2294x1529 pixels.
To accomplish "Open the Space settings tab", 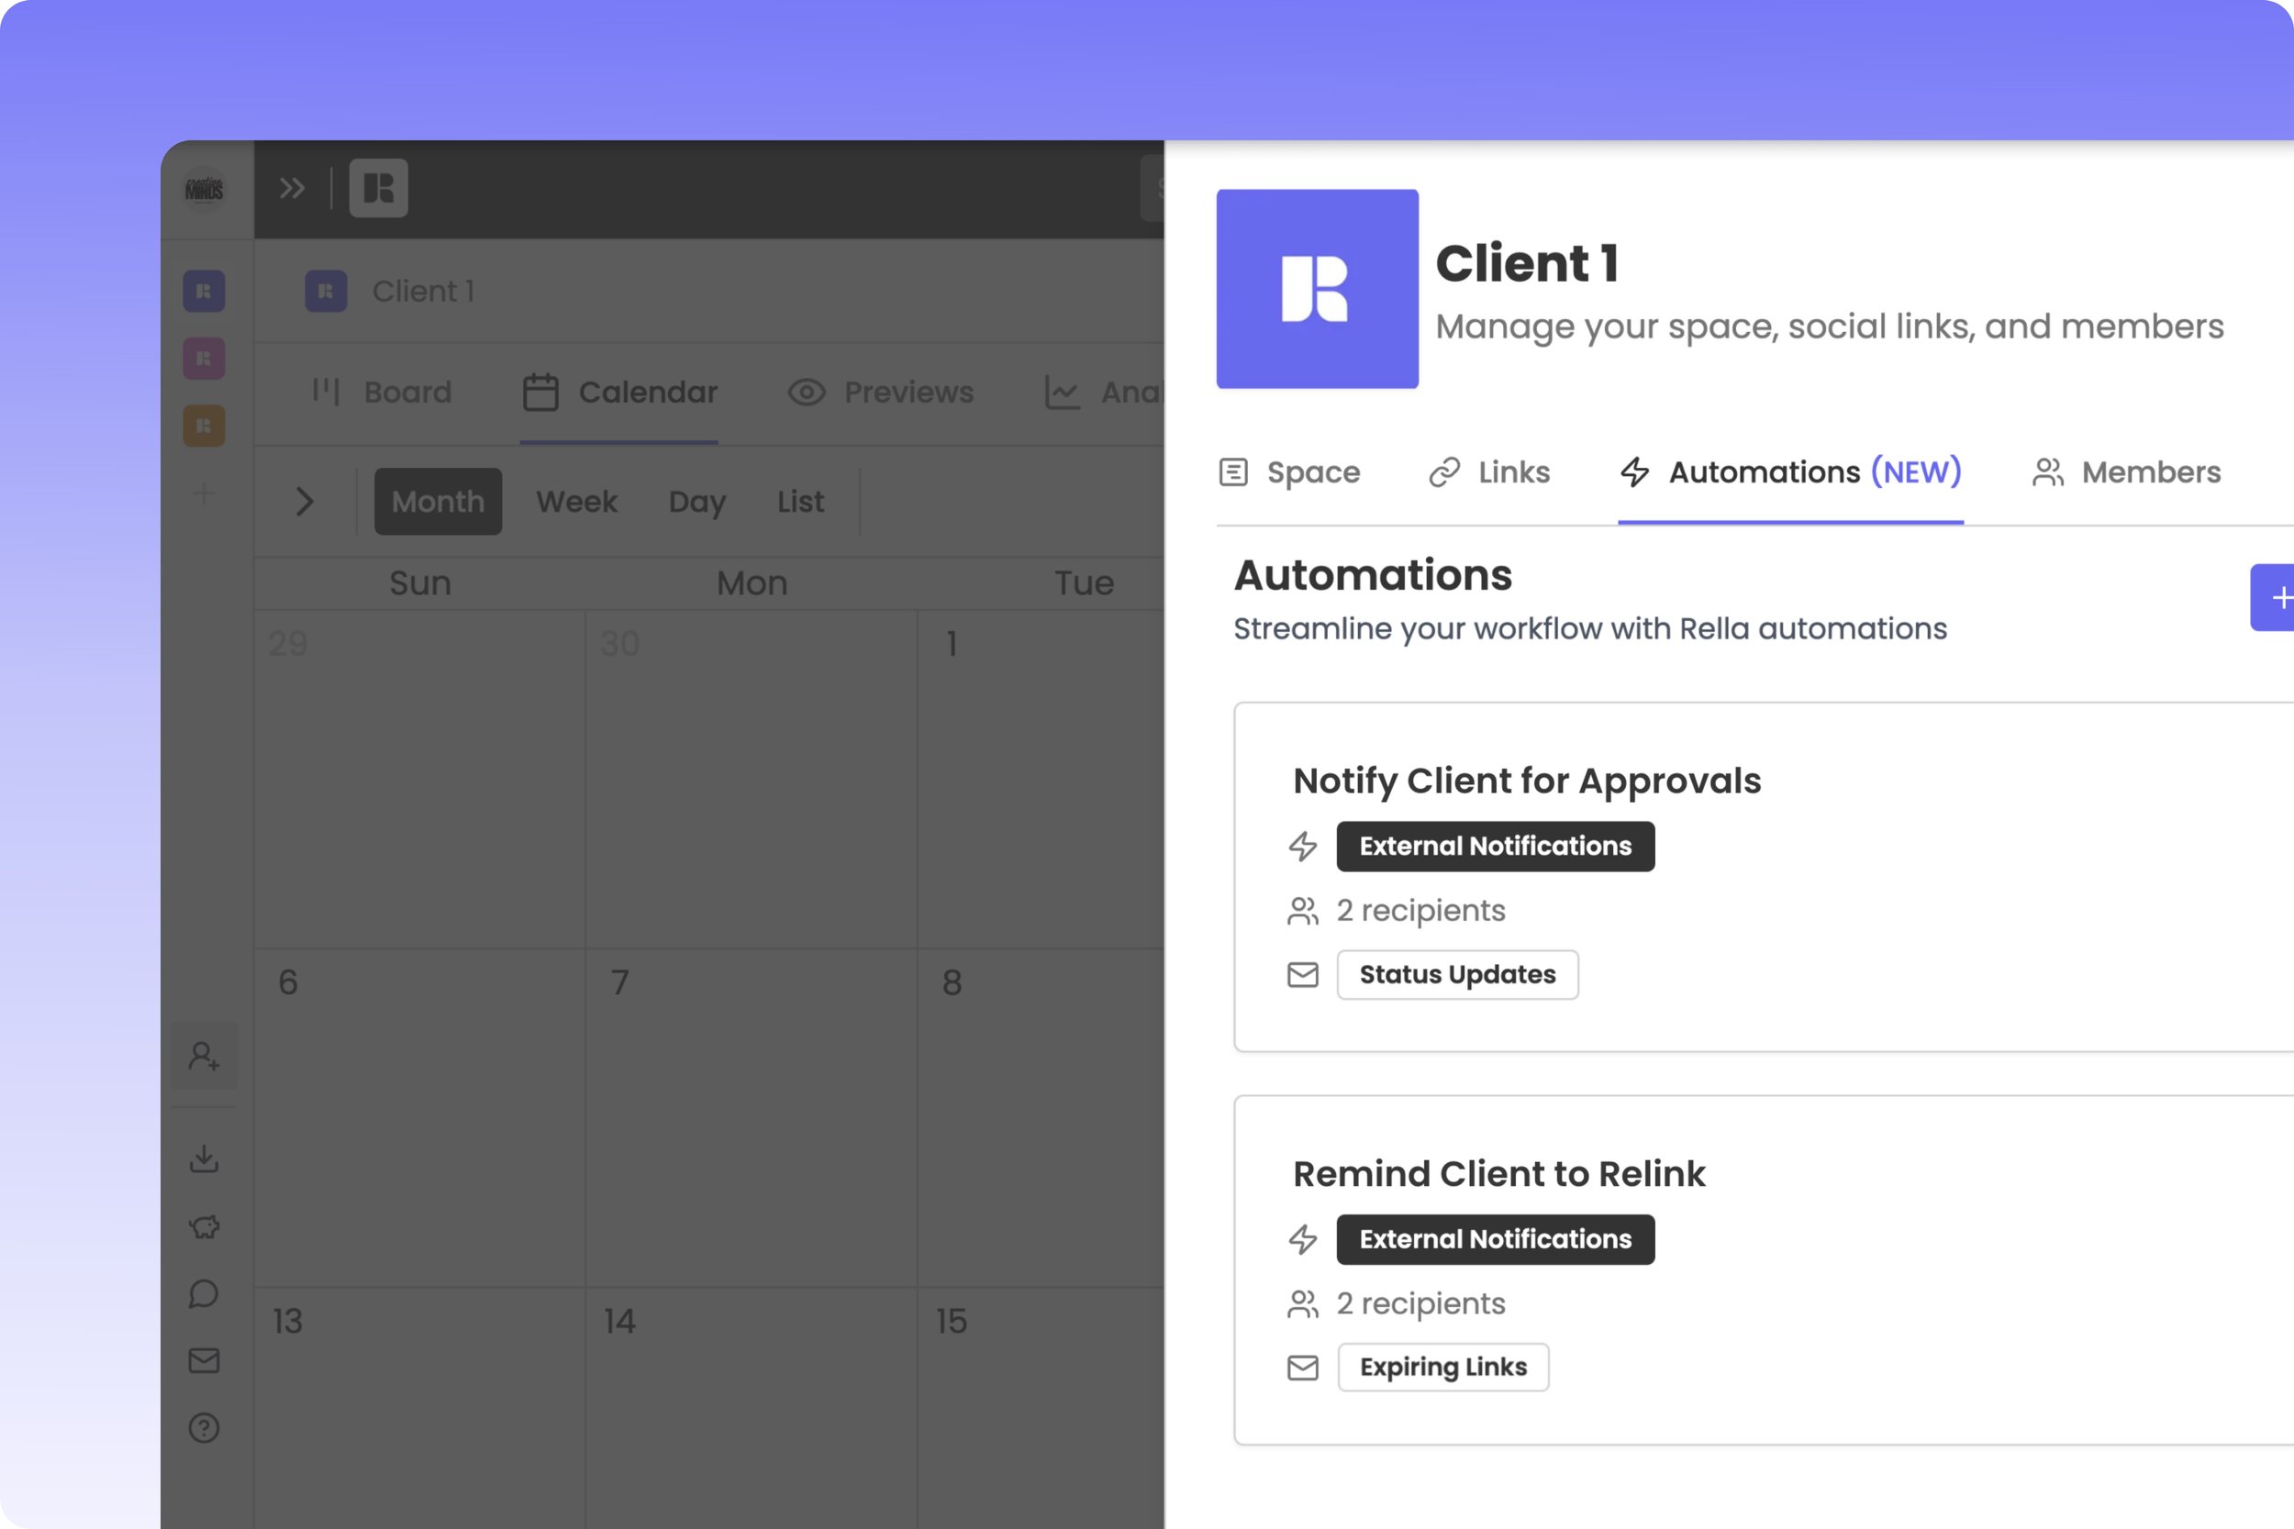I will pyautogui.click(x=1289, y=472).
